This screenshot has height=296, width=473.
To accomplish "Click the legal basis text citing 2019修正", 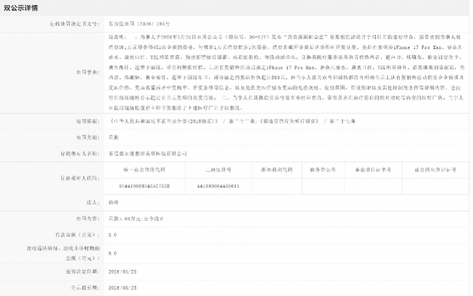I will coord(232,121).
